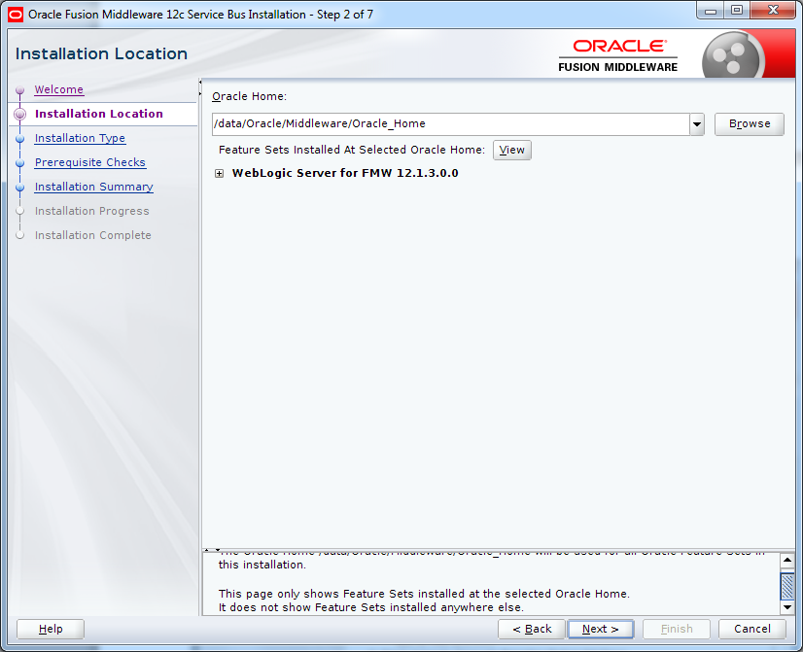Image resolution: width=803 pixels, height=652 pixels.
Task: Click the Prerequisite Checks step bullet icon
Action: pos(20,163)
